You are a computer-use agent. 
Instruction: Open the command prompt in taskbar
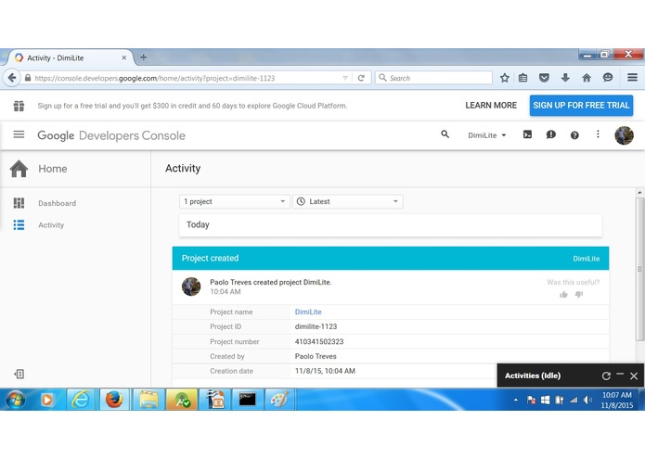(x=247, y=400)
